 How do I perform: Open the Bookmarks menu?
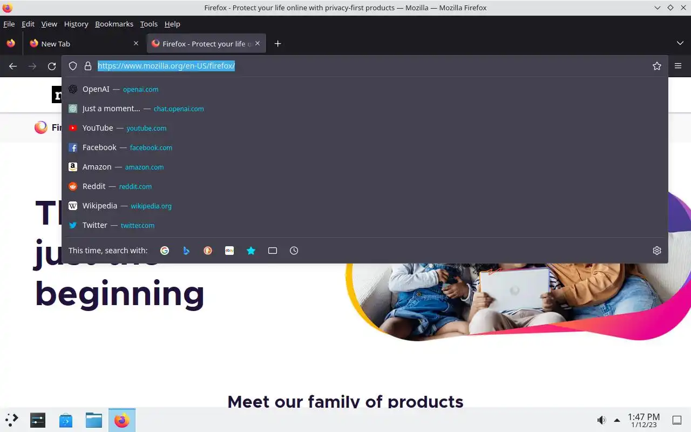click(x=114, y=24)
